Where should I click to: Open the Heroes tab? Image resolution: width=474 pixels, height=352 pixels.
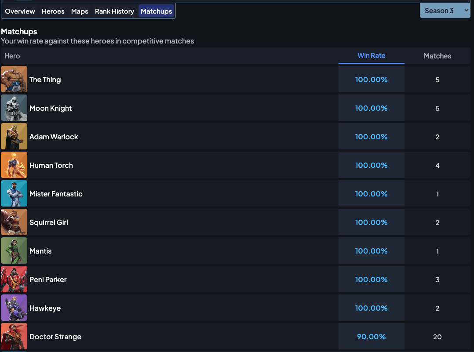[53, 11]
